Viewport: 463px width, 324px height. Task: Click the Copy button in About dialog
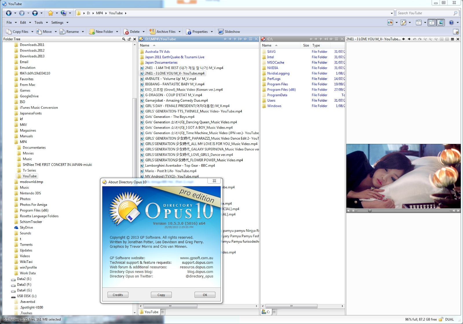(x=161, y=295)
